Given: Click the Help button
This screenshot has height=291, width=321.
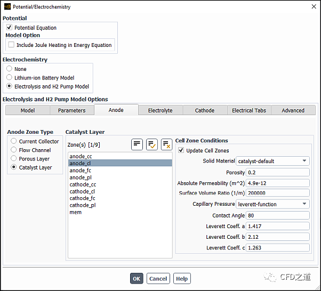Looking at the screenshot, I should (182, 279).
